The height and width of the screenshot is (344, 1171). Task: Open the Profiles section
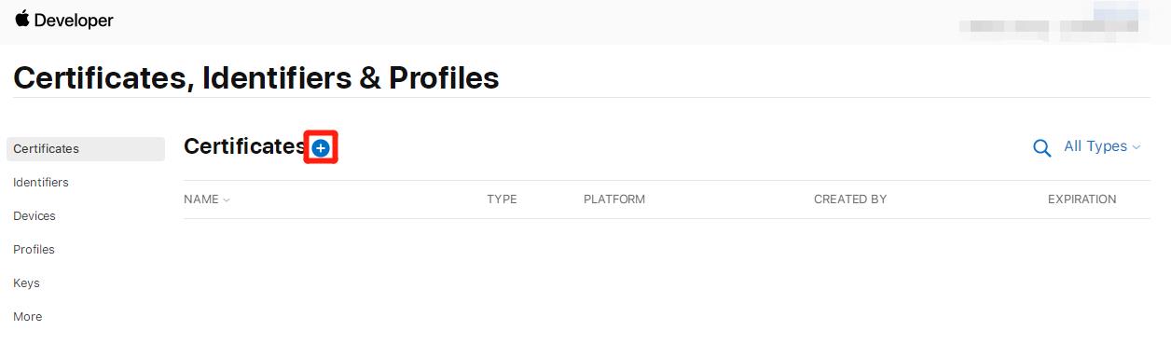(34, 250)
